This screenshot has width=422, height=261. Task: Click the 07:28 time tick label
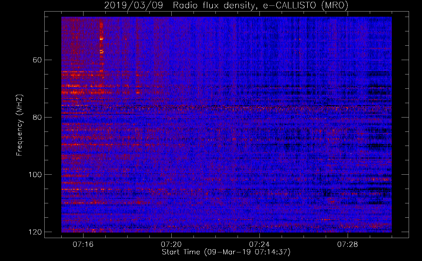(x=348, y=244)
